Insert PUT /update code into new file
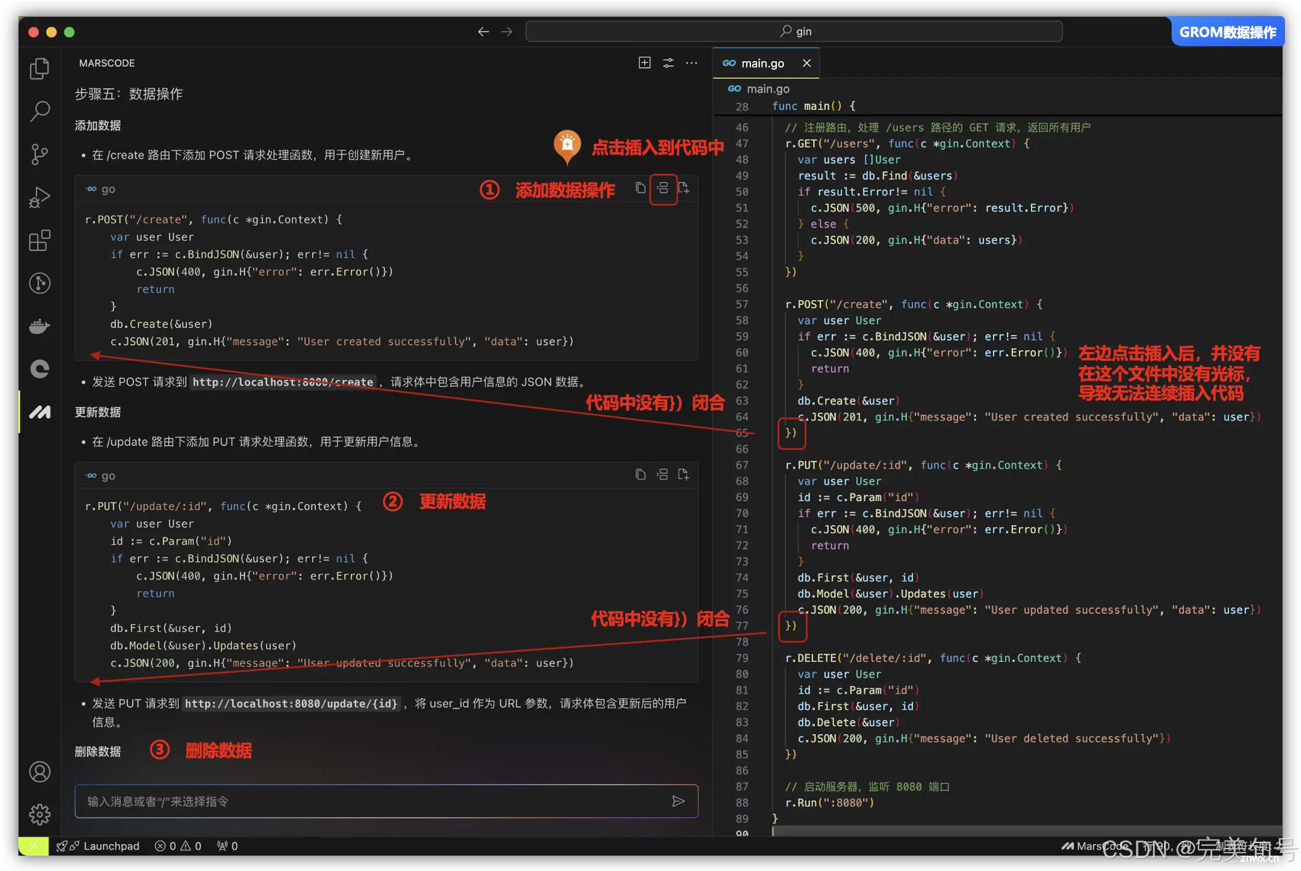 click(684, 475)
